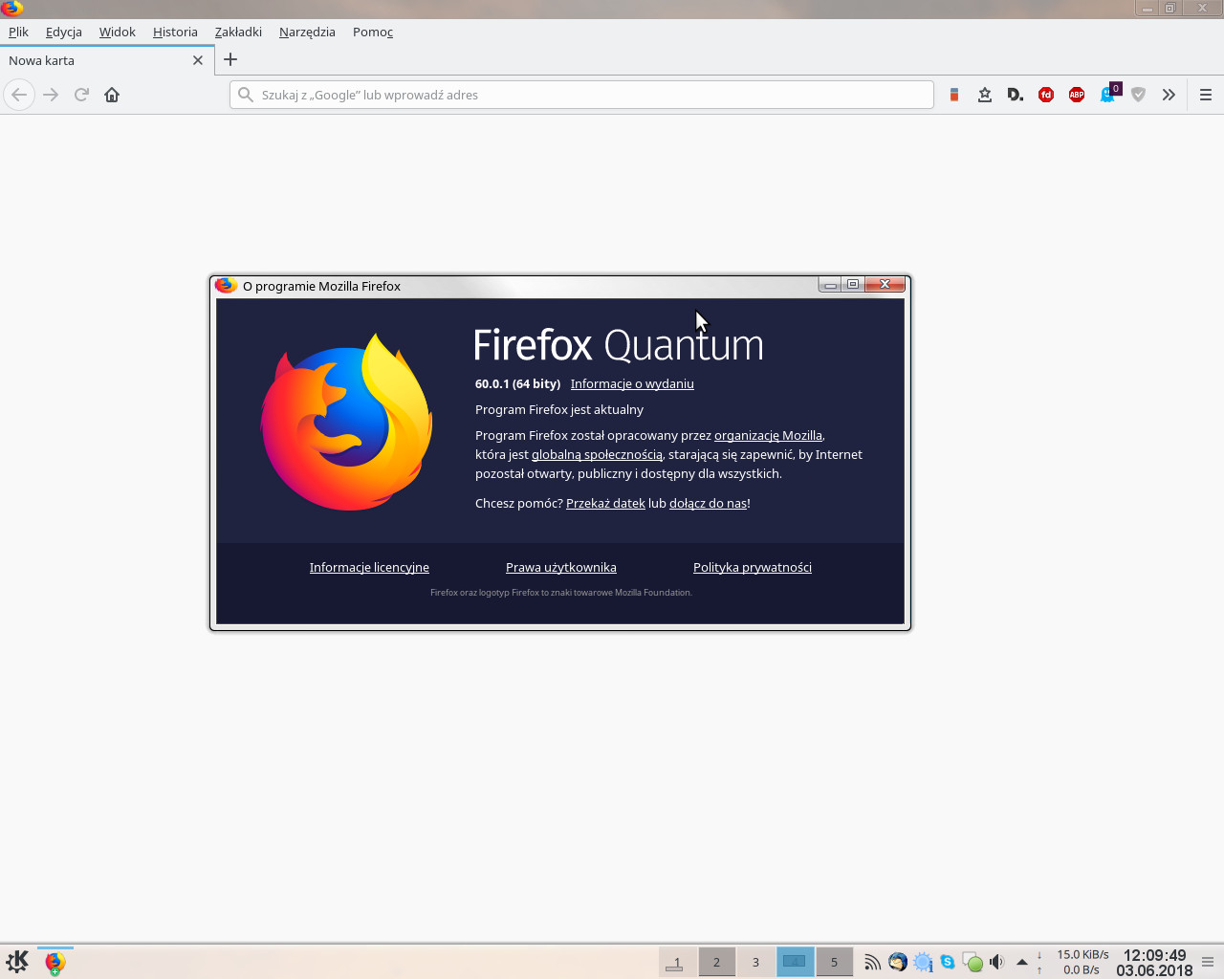This screenshot has width=1224, height=979.
Task: Open the Plik menu
Action: click(18, 32)
